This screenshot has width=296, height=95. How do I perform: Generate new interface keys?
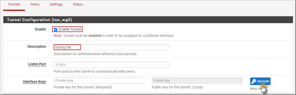click(x=260, y=81)
